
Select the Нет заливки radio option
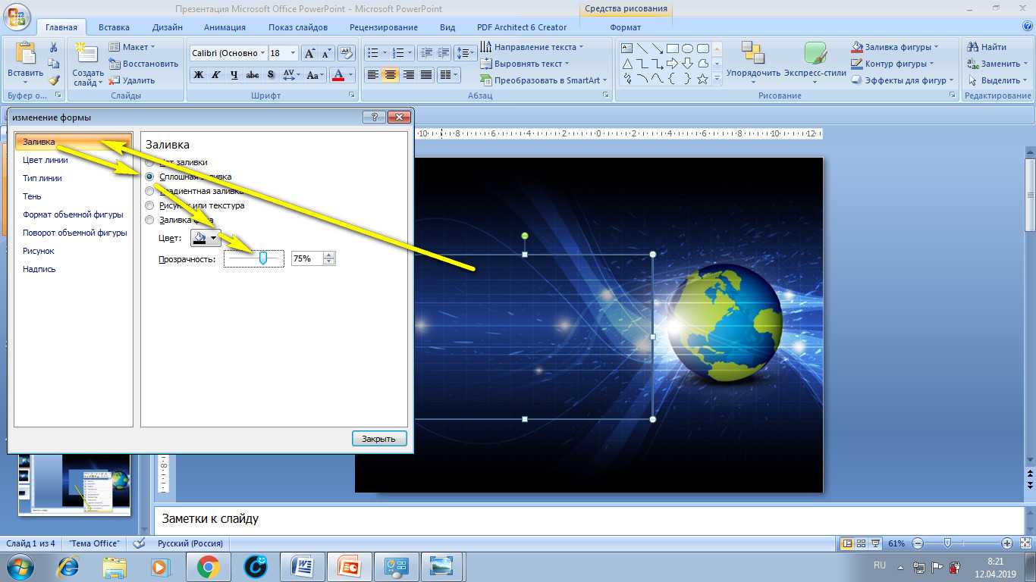(149, 162)
